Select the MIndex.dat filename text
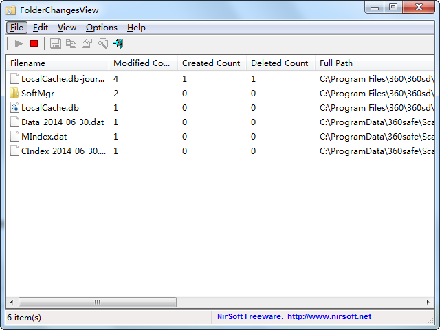440x330 pixels. (x=44, y=137)
